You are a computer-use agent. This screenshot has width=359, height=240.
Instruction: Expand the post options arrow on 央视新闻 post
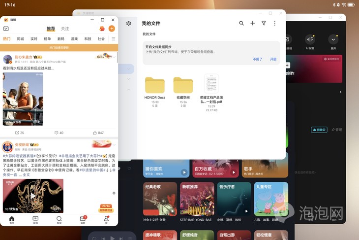pyautogui.click(x=114, y=145)
